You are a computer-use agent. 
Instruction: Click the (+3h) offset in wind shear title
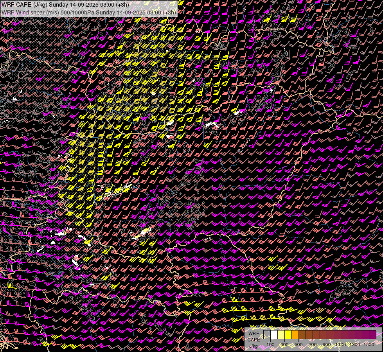pos(169,12)
